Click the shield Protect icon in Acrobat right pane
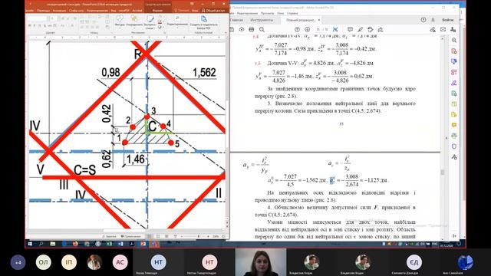 point(454,146)
